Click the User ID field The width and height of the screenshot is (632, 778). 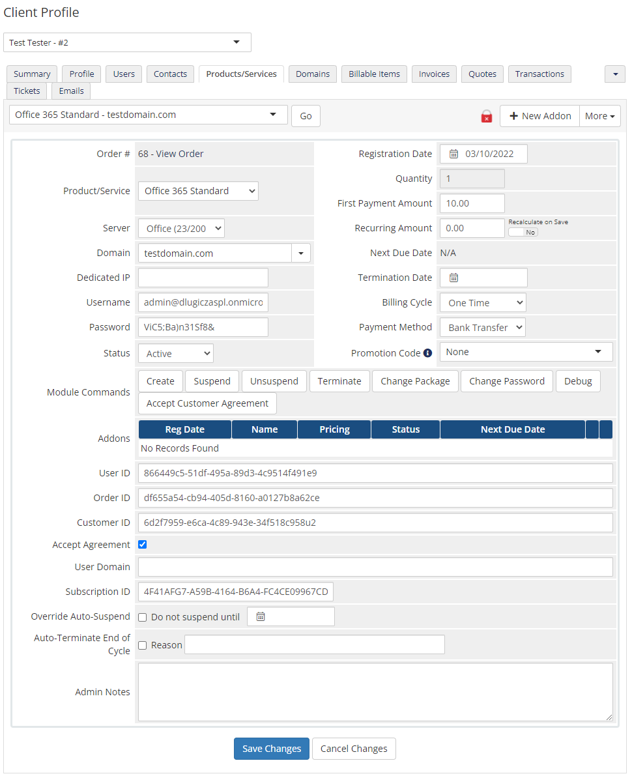click(375, 473)
